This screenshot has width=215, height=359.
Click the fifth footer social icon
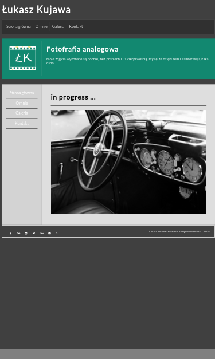click(42, 233)
